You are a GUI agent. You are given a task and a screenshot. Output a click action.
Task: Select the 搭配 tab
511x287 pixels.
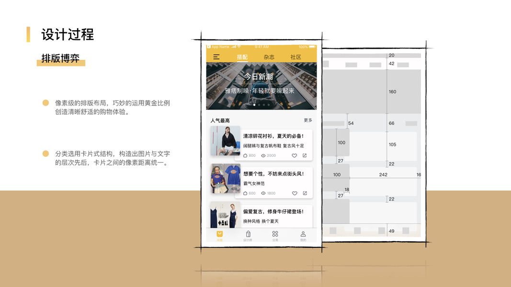coord(242,57)
